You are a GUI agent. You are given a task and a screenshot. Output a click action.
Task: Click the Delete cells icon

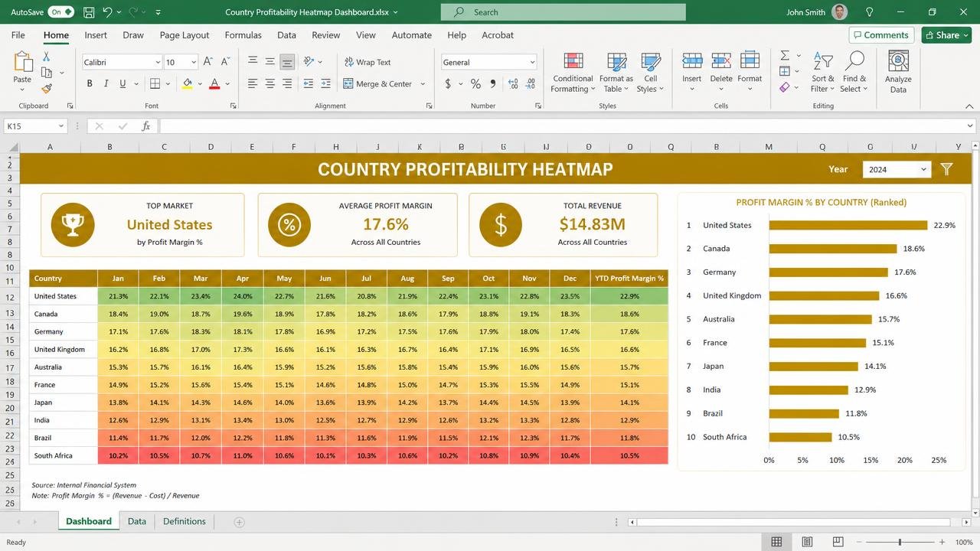(721, 61)
